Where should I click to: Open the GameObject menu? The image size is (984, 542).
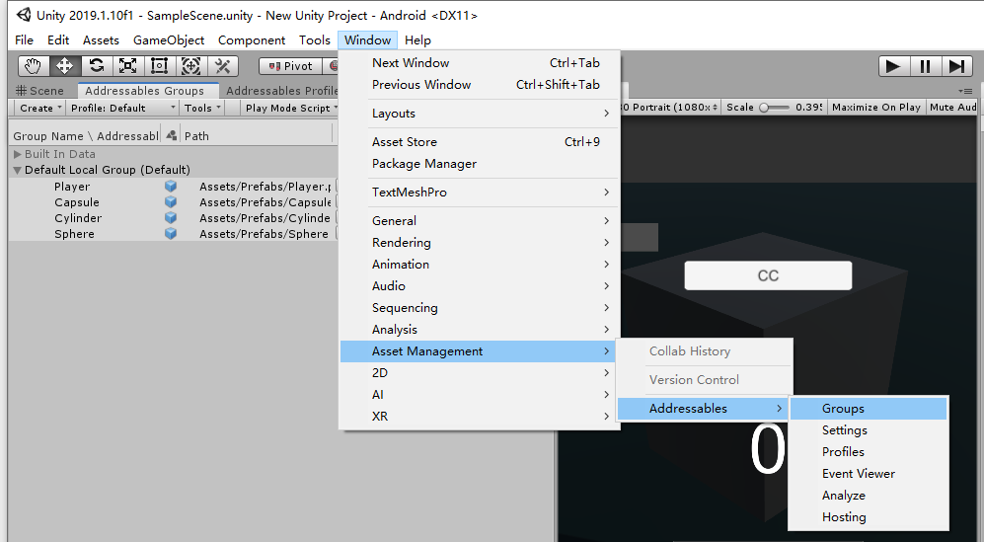click(169, 40)
